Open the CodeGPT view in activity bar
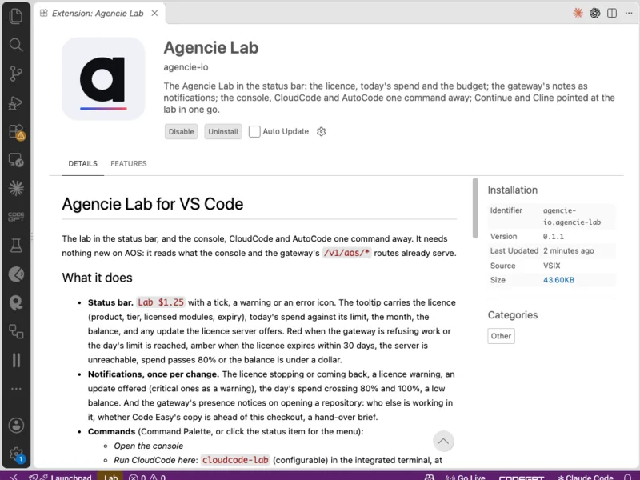This screenshot has width=640, height=480. click(16, 217)
